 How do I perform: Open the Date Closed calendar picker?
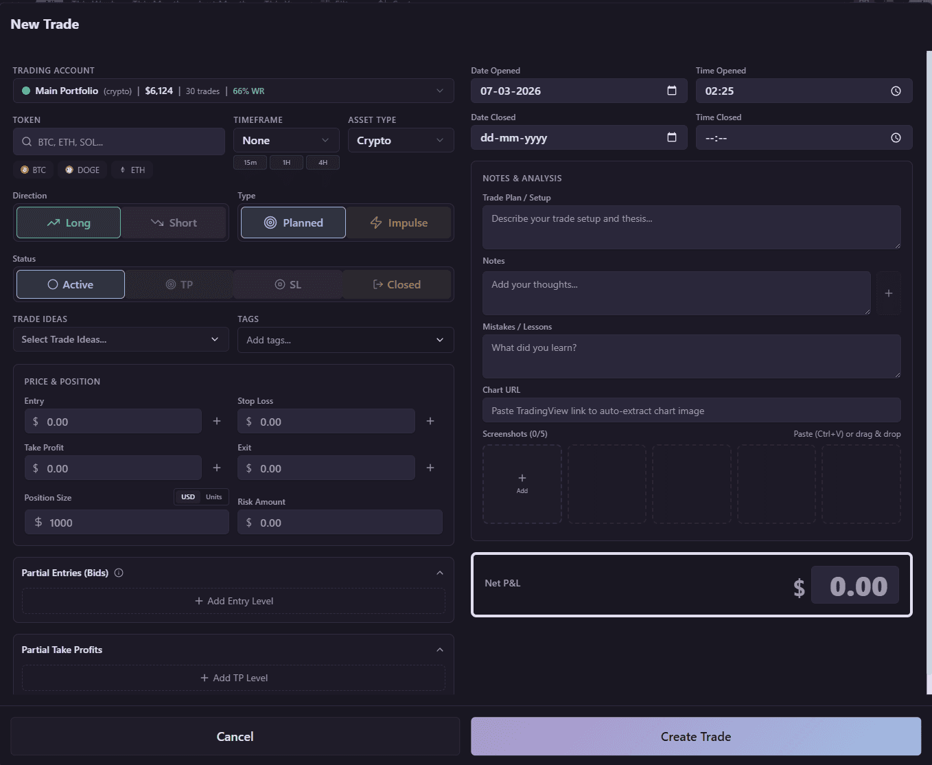point(671,137)
